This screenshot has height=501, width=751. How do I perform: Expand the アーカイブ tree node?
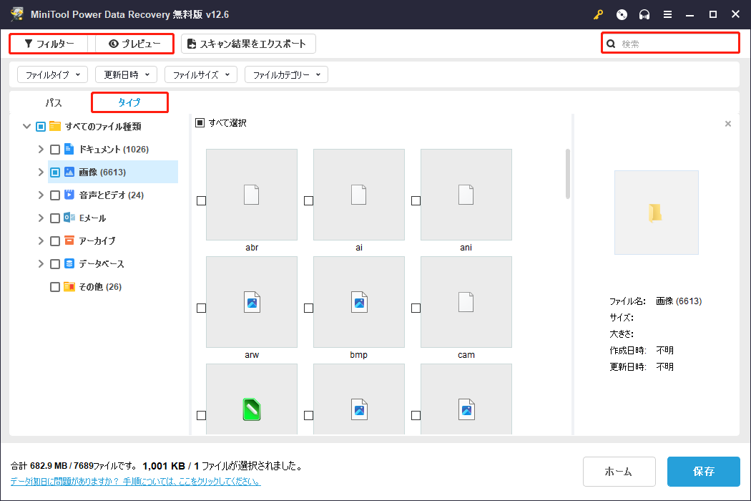click(41, 240)
